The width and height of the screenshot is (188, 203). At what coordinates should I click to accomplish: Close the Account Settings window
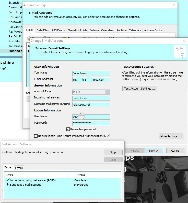174,5
